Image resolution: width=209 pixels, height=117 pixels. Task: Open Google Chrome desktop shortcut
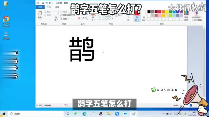[x=6, y=21]
